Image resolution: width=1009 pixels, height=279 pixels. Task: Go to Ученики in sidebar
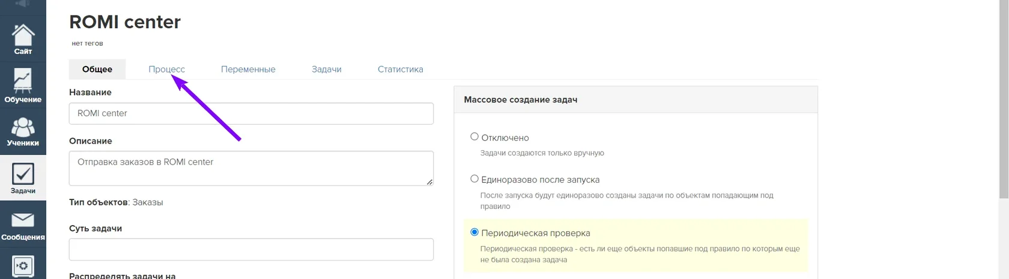tap(23, 132)
